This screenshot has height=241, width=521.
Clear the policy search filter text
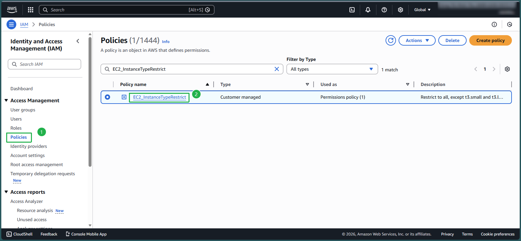point(277,69)
